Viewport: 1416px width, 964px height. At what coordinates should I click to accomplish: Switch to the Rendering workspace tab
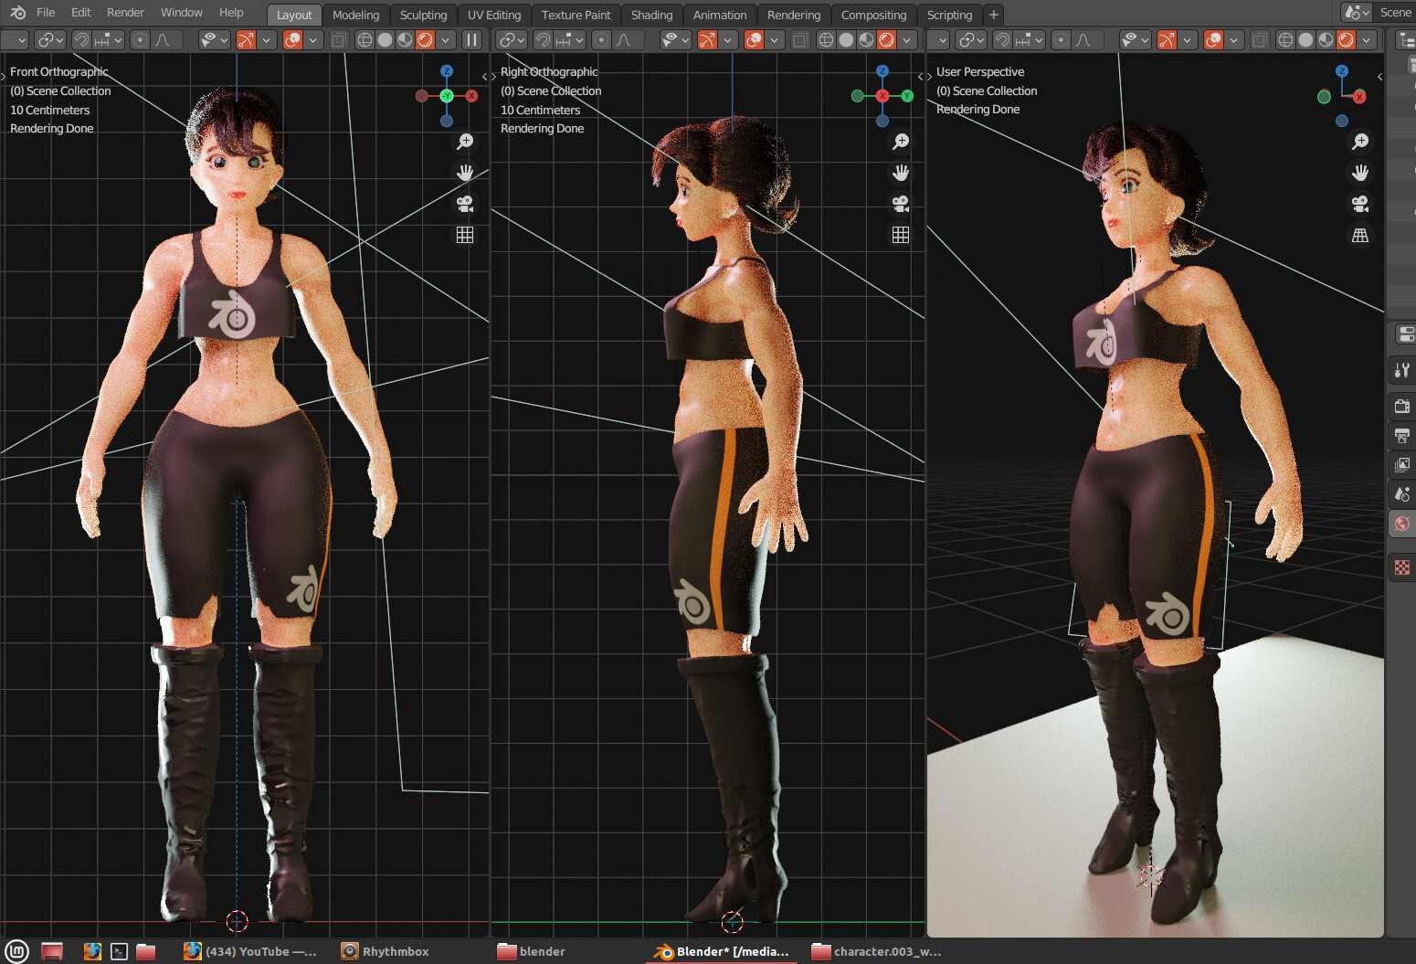coord(794,15)
